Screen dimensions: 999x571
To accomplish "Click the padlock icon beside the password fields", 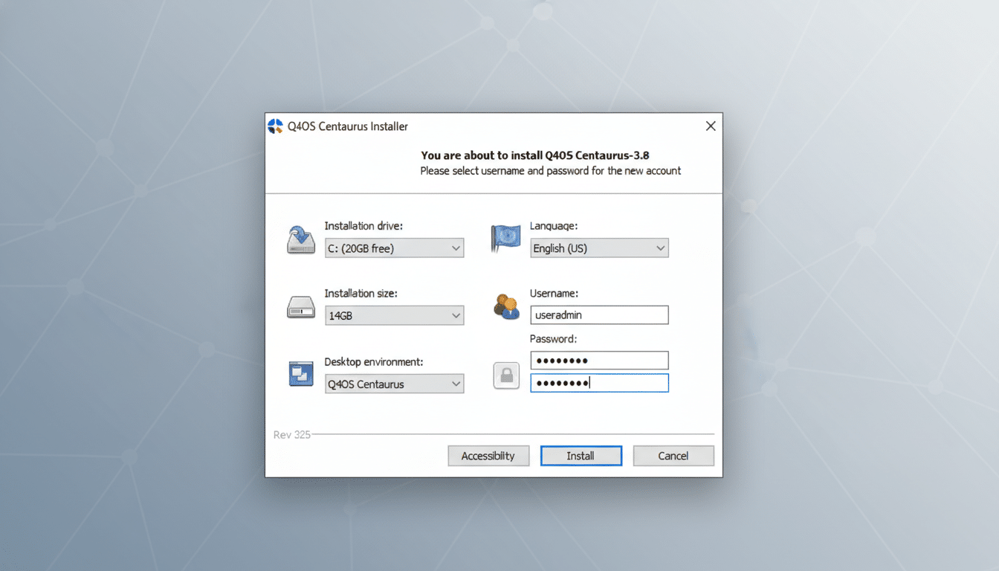I will point(506,375).
